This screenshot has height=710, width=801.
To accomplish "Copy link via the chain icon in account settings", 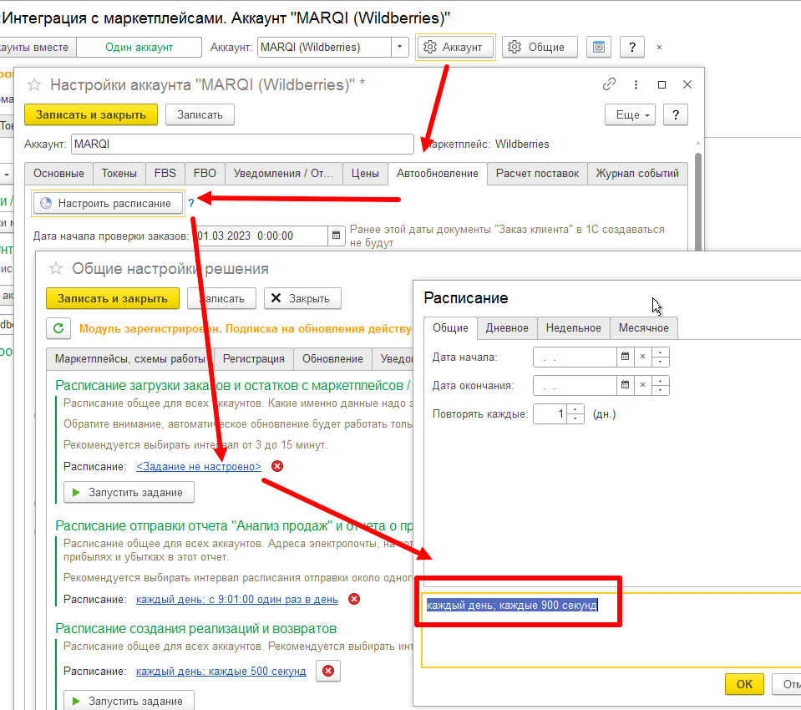I will point(609,84).
